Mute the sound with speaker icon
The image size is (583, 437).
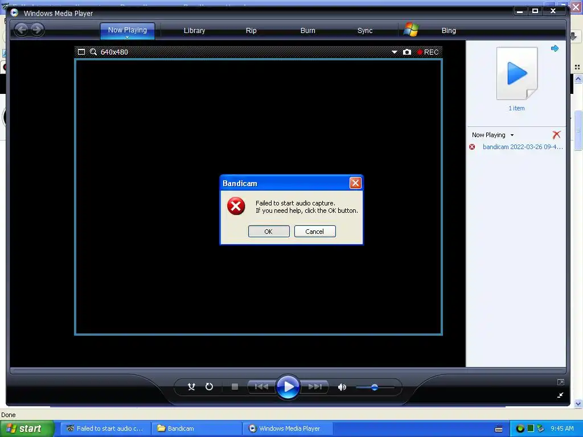342,387
